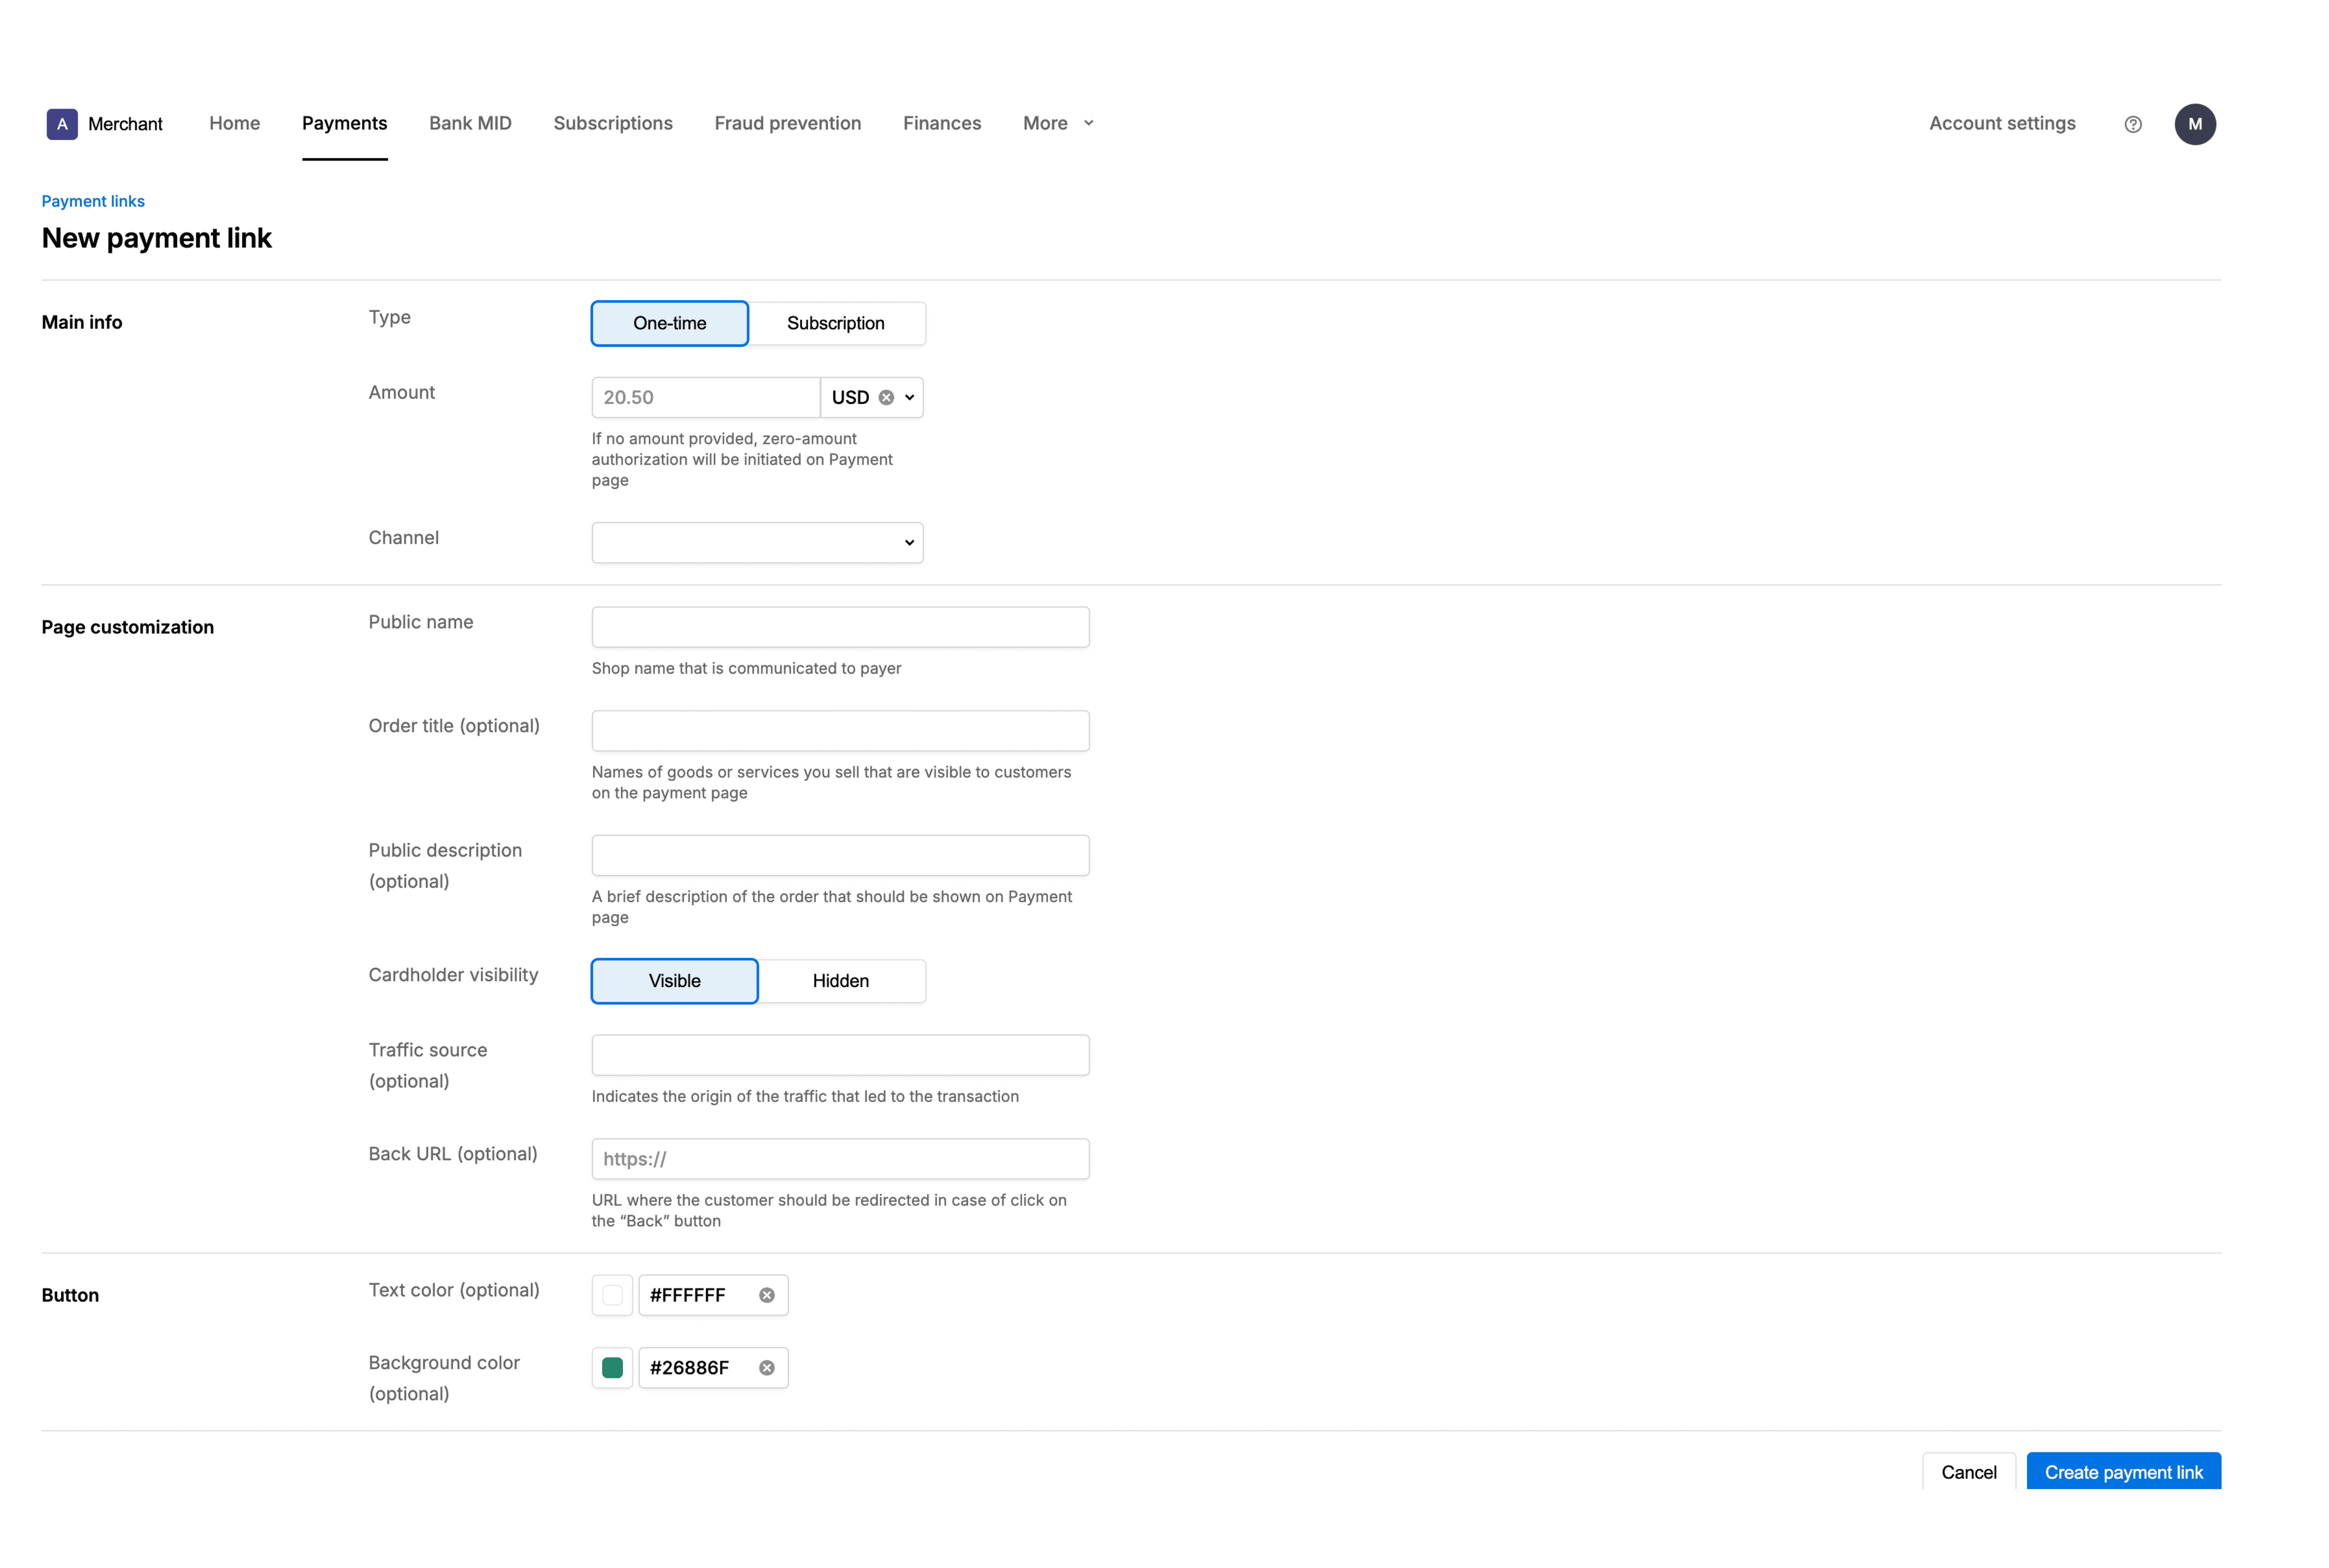Open the help question mark icon
Screen dimensions: 2329x1568
coord(2133,124)
